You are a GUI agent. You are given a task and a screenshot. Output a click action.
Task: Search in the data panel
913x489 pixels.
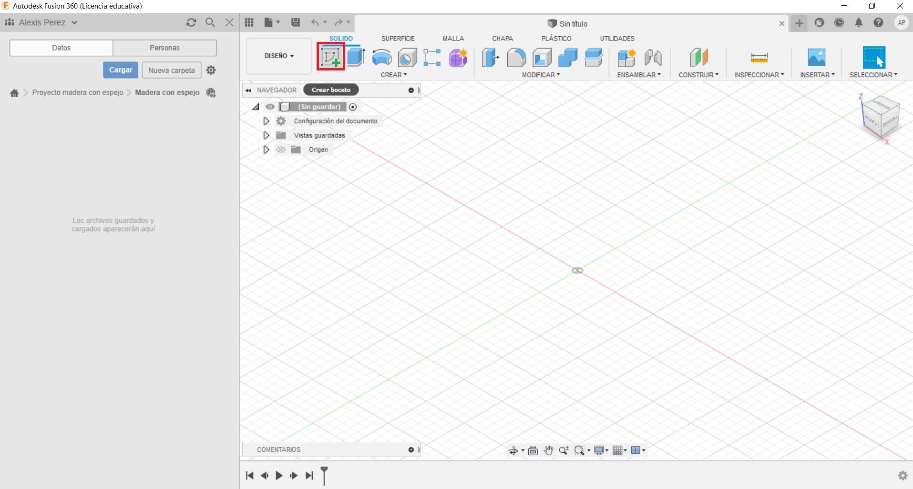(210, 22)
